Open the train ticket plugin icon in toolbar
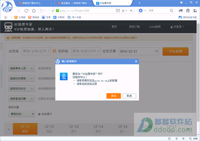Viewport: 200px width, 141px height. coord(181,11)
